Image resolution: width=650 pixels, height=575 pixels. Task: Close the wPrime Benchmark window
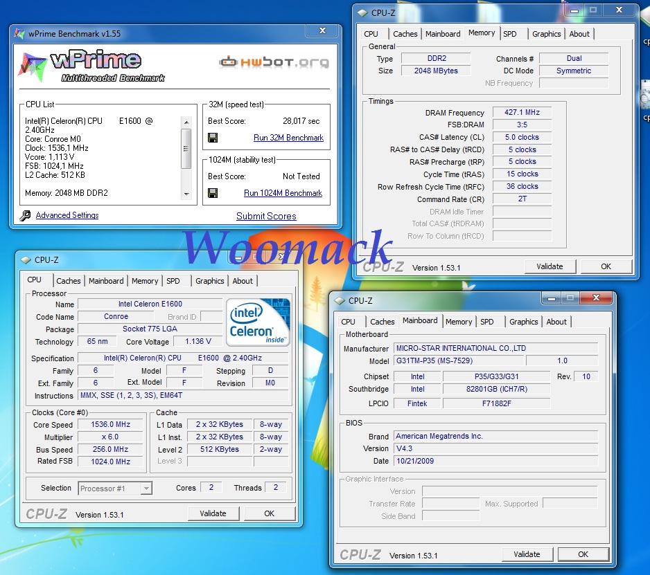322,30
